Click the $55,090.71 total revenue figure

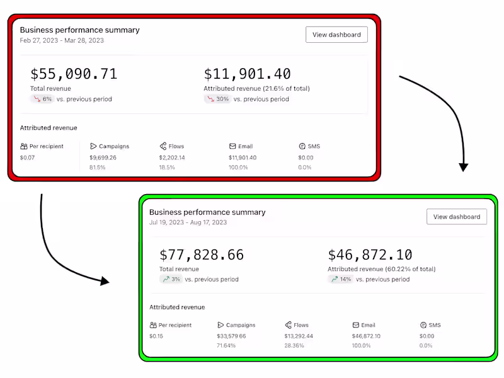pos(74,74)
